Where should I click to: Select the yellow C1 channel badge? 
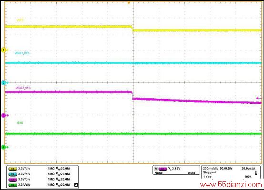[12, 169]
